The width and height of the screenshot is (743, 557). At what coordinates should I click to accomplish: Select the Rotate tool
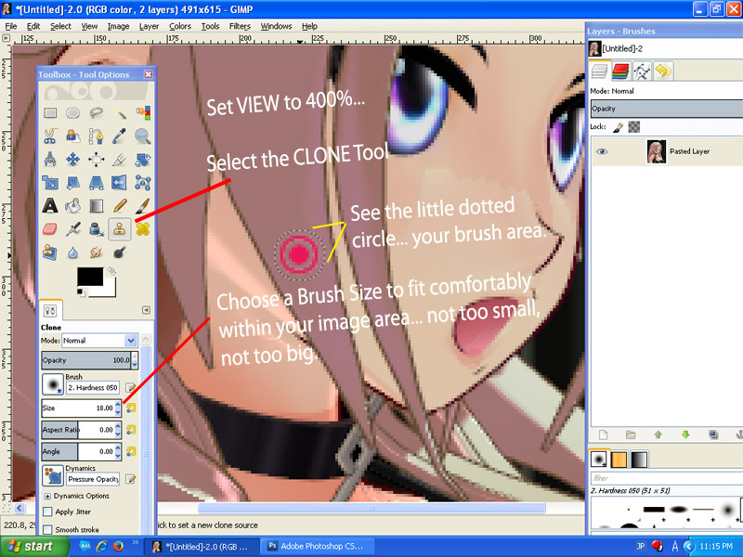pyautogui.click(x=143, y=160)
